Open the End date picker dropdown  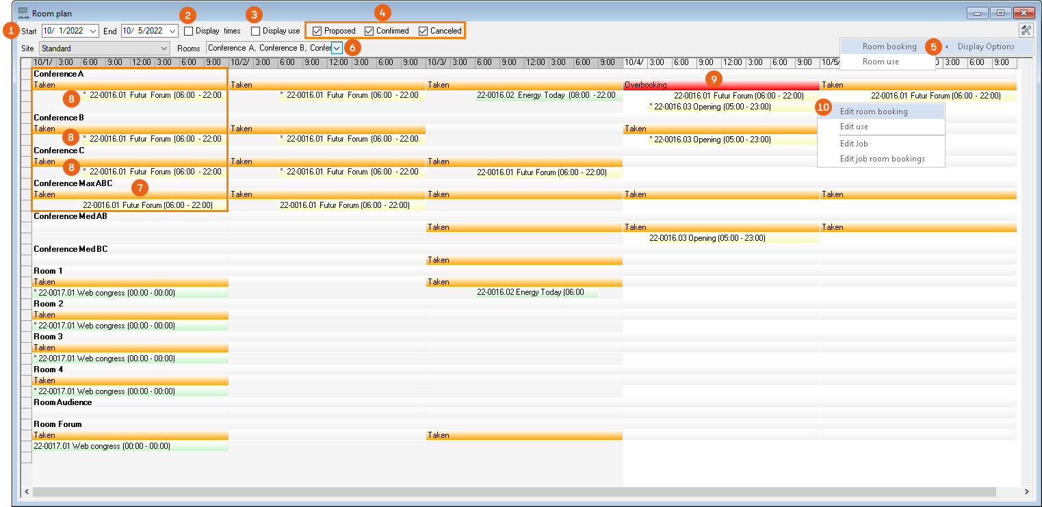point(172,31)
